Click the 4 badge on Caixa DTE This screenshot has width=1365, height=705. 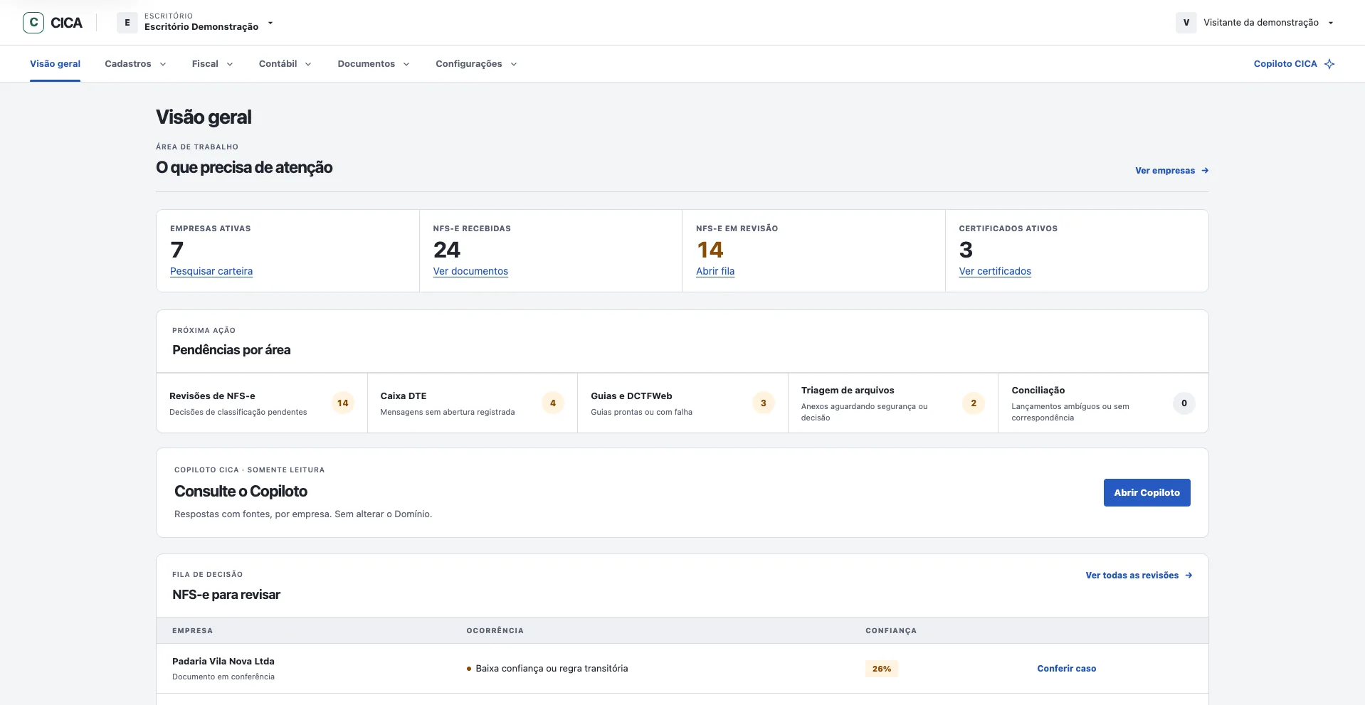tap(553, 403)
